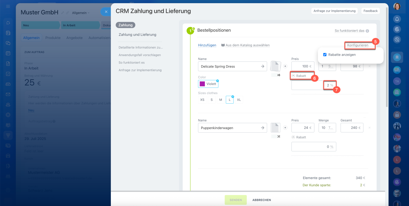Click the info icon next to 'So funktioniert das'

pyautogui.click(x=367, y=31)
